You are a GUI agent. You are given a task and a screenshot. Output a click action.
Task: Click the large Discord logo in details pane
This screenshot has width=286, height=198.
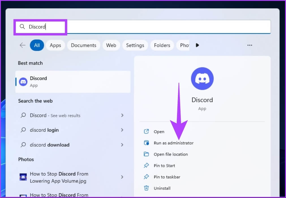[202, 79]
